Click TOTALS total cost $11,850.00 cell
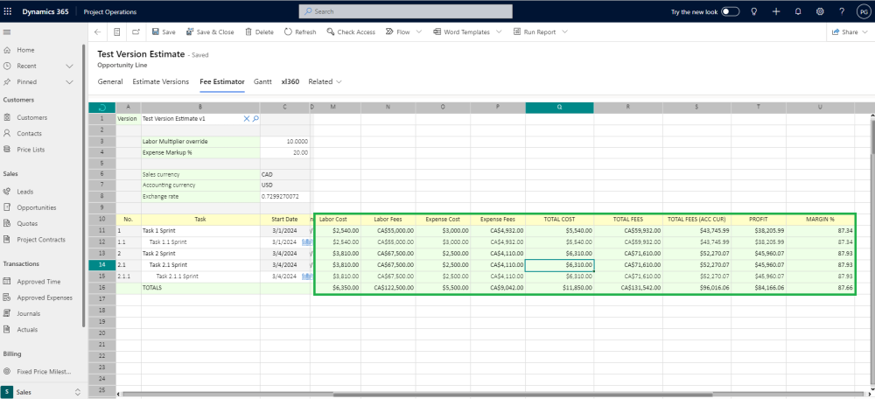 pyautogui.click(x=559, y=288)
